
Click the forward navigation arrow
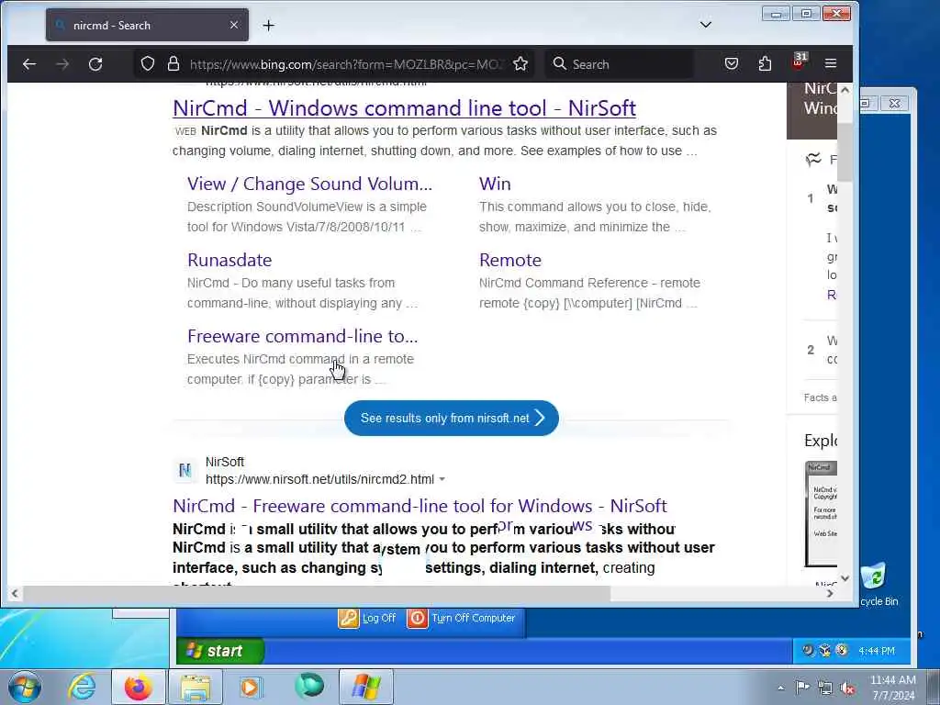pyautogui.click(x=62, y=63)
